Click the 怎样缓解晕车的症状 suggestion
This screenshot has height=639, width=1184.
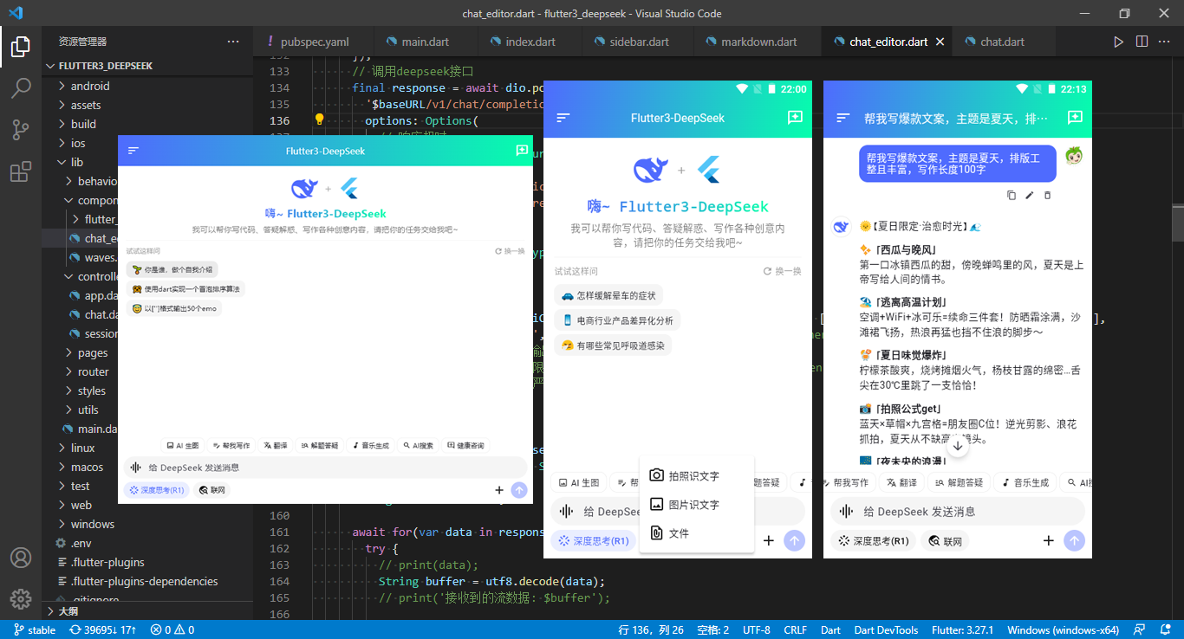click(x=609, y=295)
